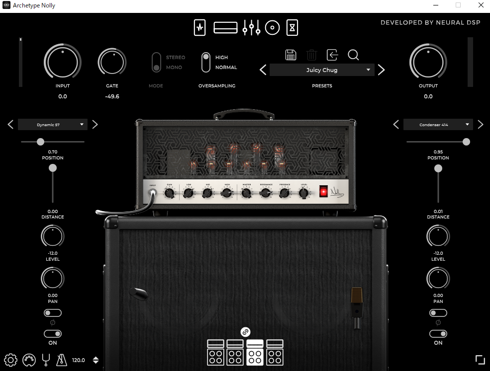Click the Dynamic 57 PAN knob

pyautogui.click(x=53, y=279)
